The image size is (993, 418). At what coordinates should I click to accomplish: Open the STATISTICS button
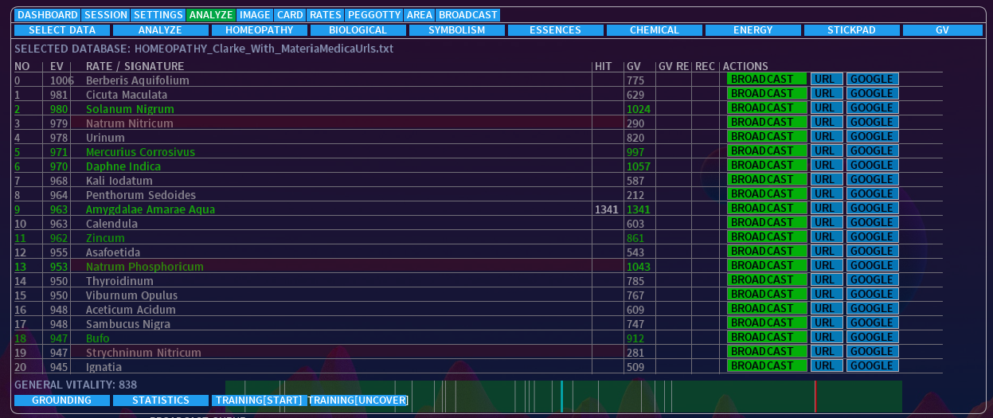(x=161, y=400)
